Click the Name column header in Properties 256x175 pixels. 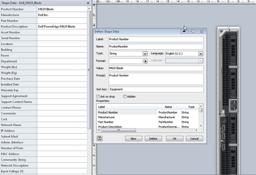pos(169,107)
